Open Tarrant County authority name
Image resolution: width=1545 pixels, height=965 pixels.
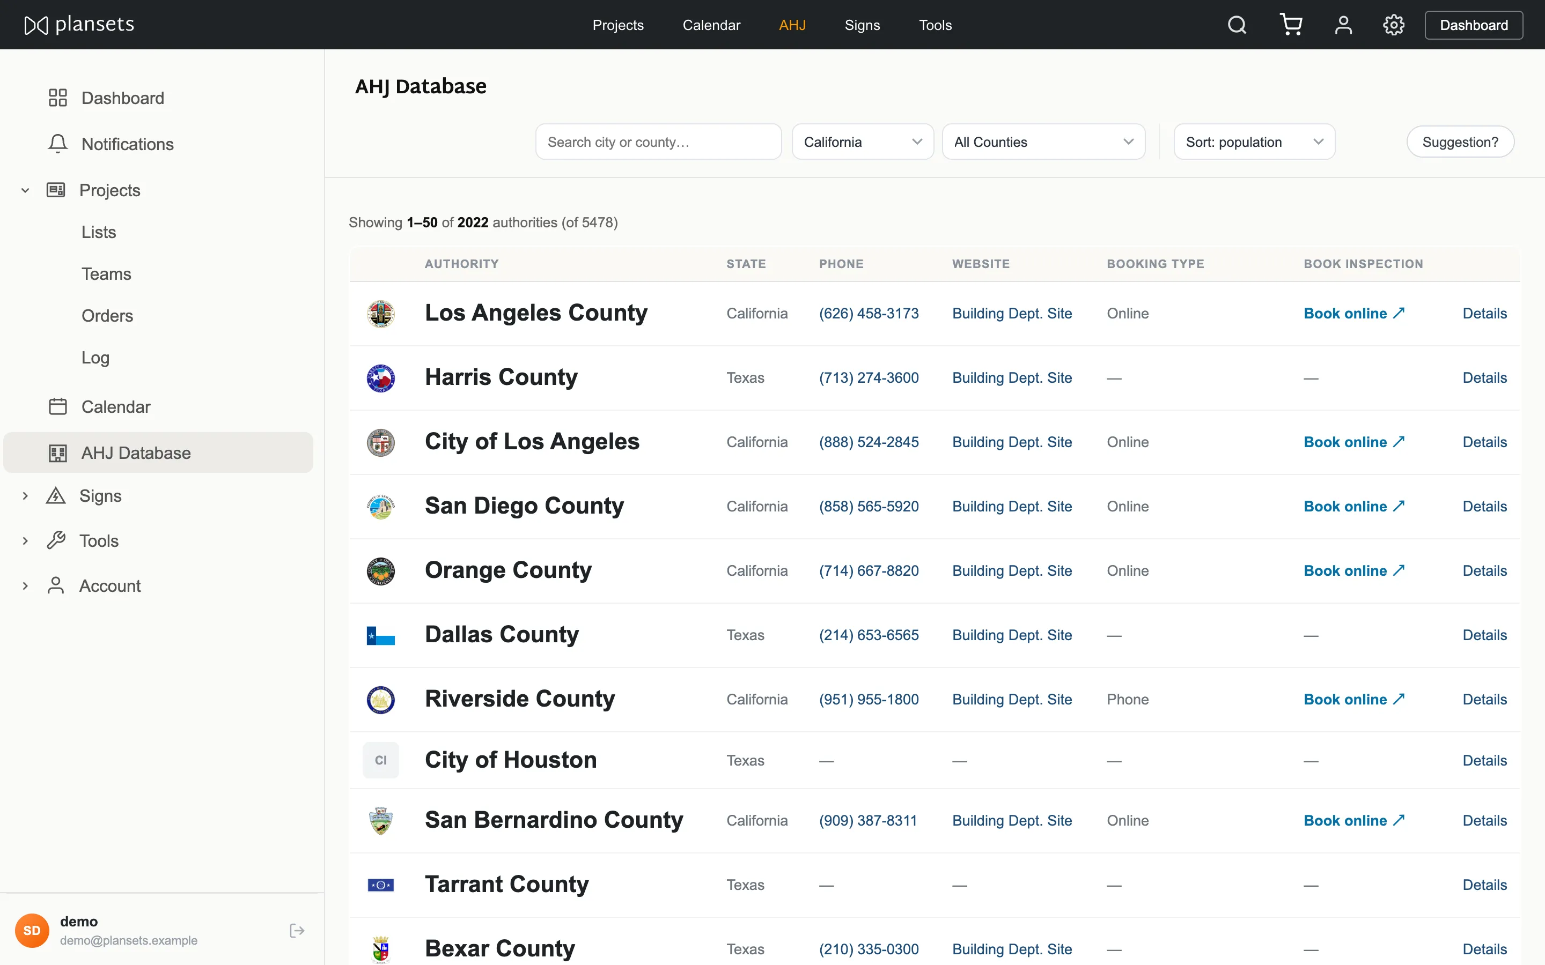[507, 885]
